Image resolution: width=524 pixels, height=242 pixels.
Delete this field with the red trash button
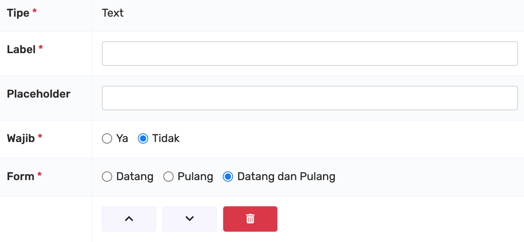[250, 219]
